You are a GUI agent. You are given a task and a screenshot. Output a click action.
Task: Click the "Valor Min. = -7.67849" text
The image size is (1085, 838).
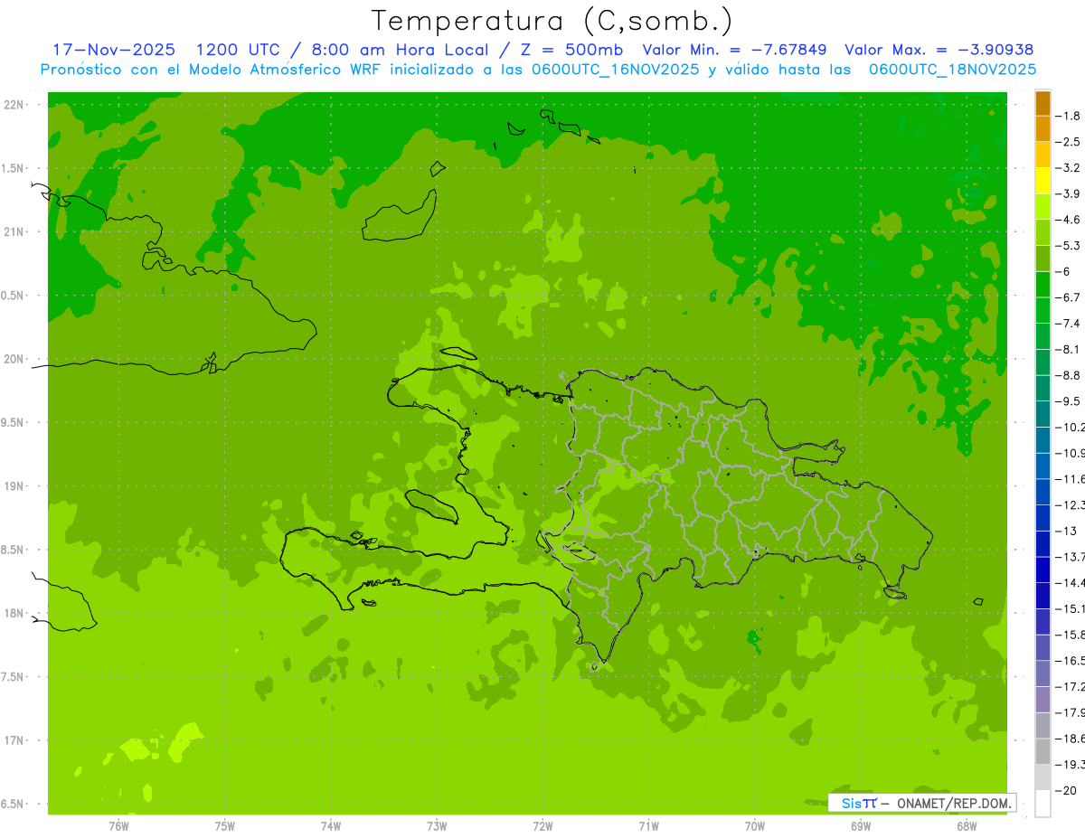pos(733,50)
